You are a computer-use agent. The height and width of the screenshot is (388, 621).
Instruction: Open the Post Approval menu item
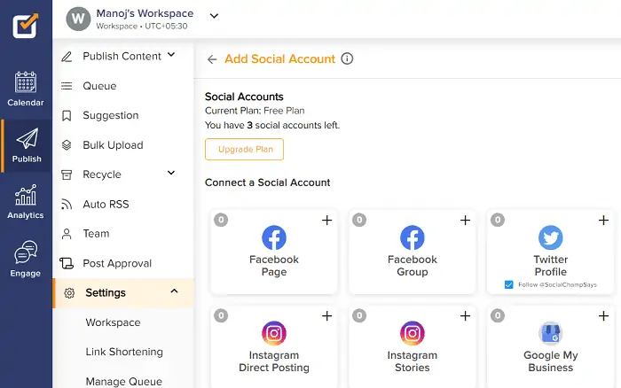[117, 263]
